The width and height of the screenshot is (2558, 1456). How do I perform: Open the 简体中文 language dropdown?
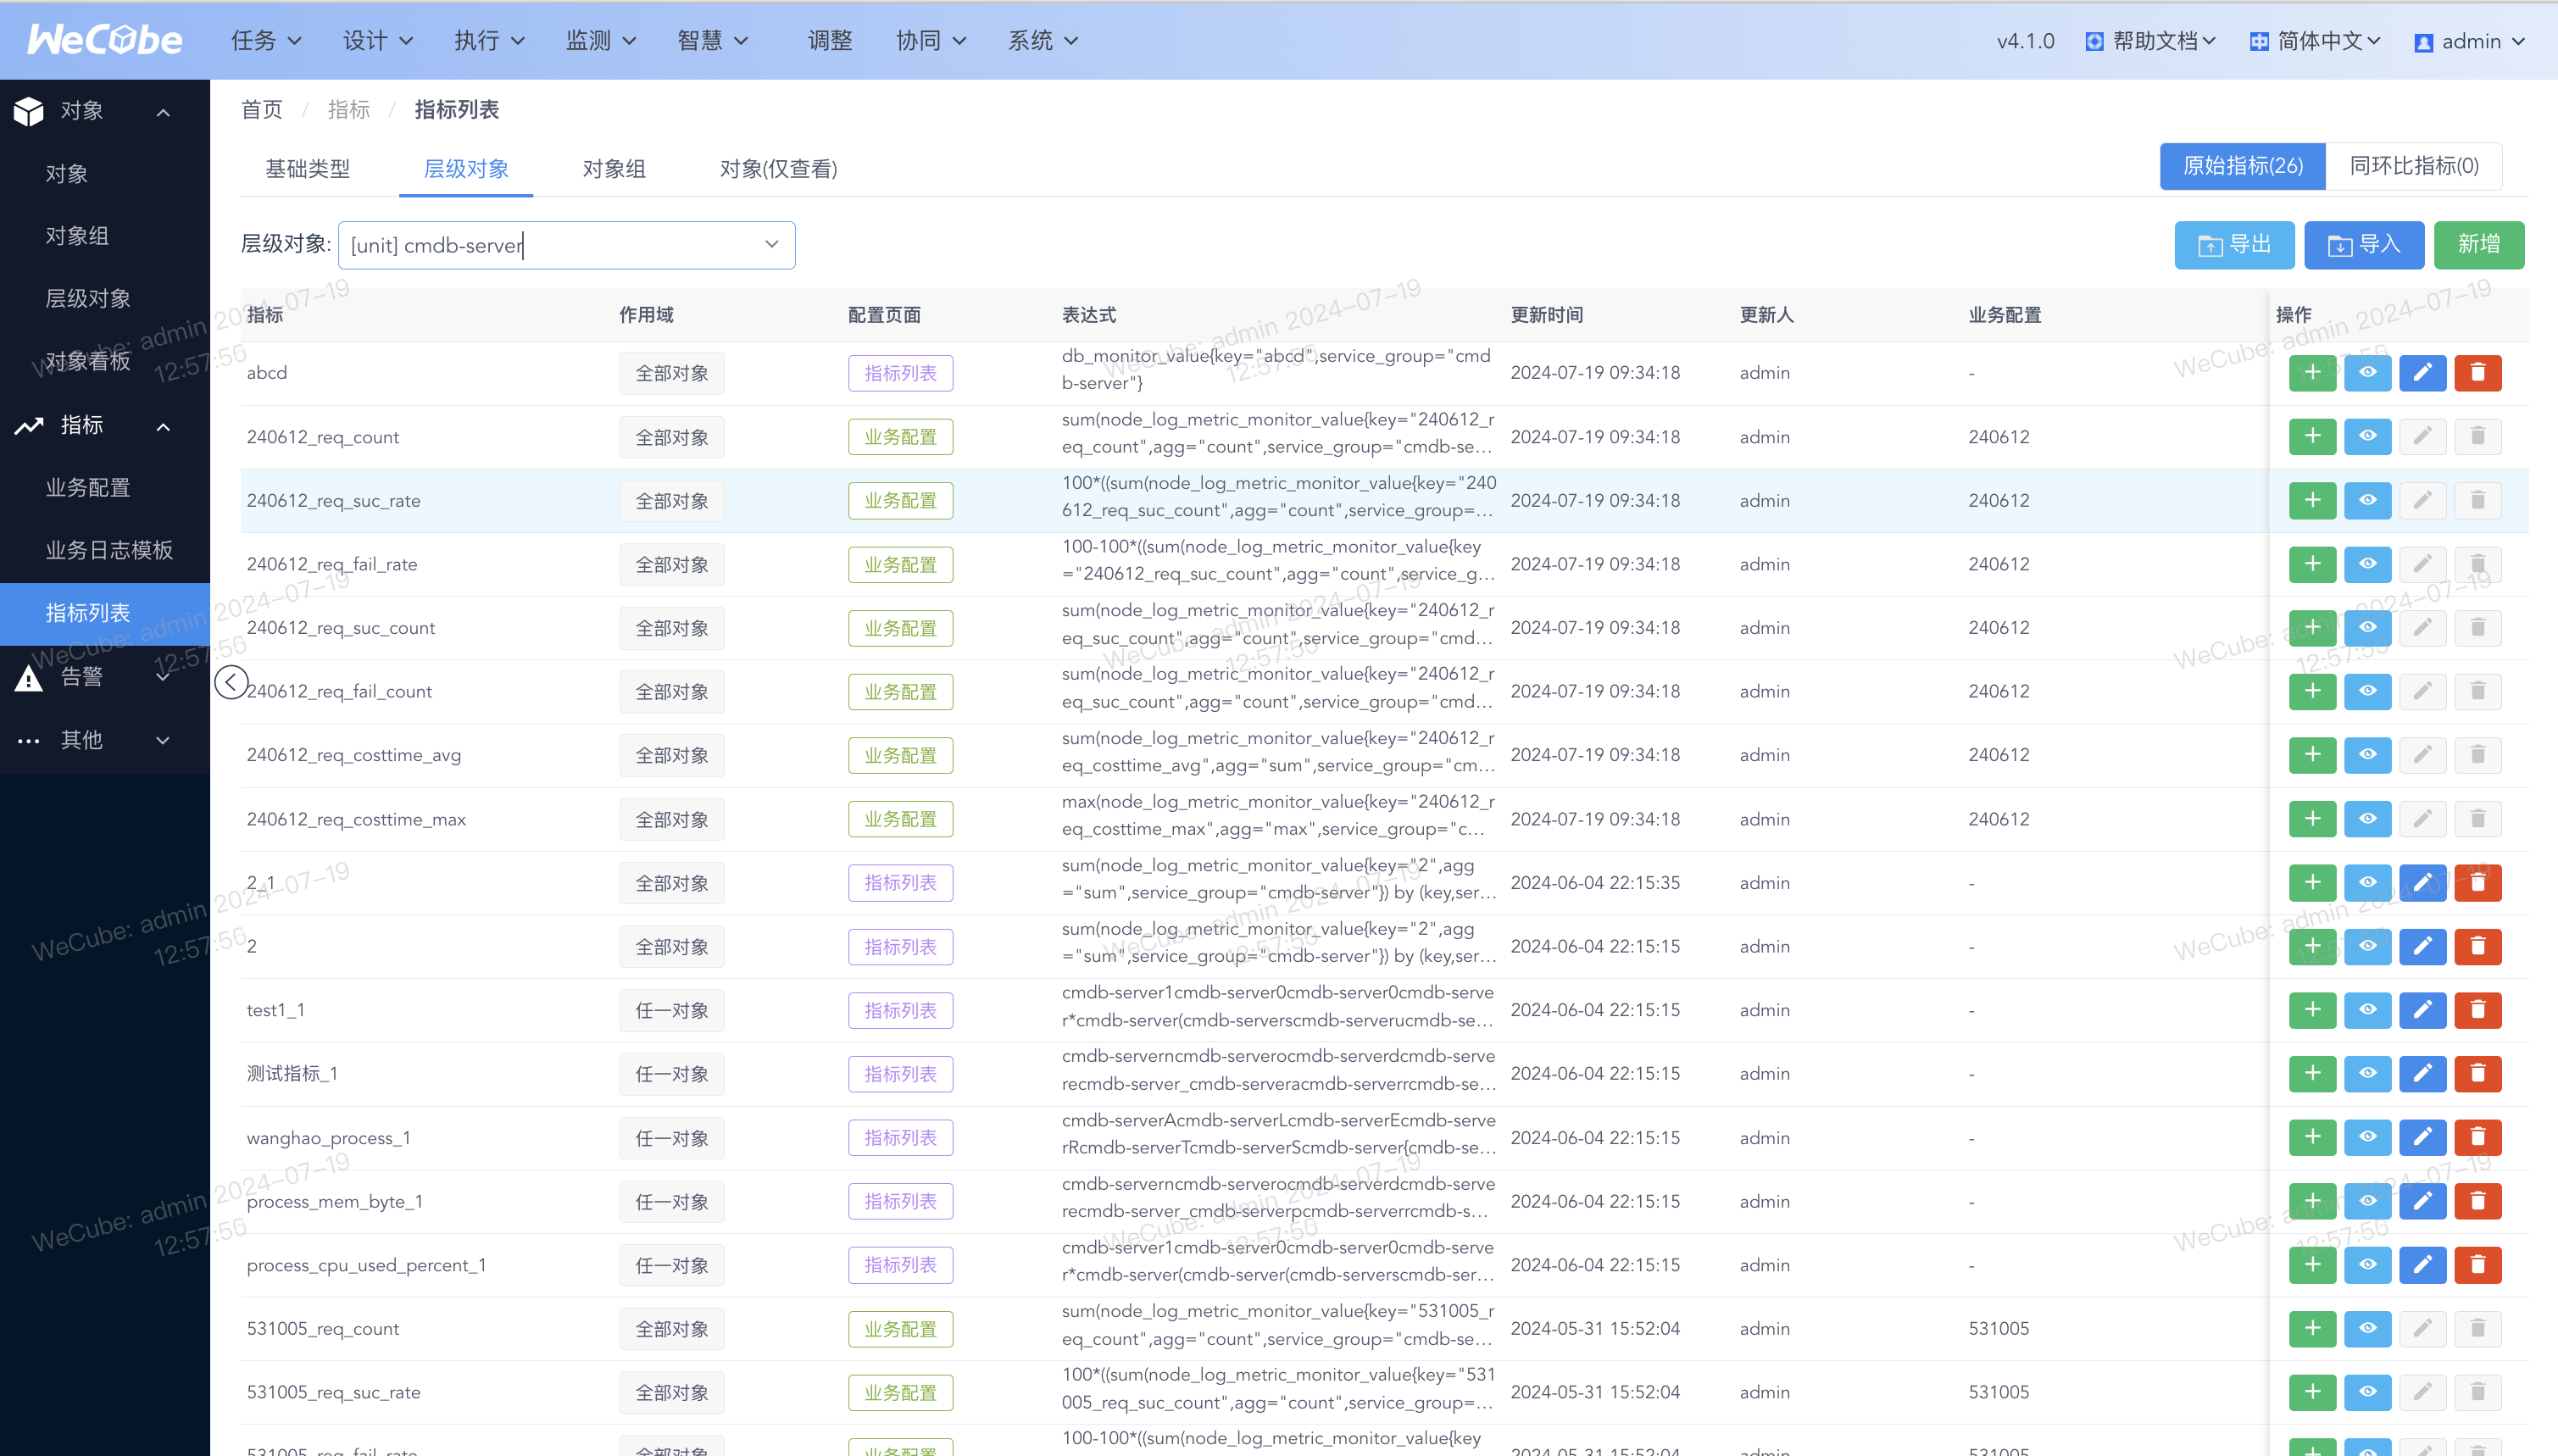(2315, 41)
